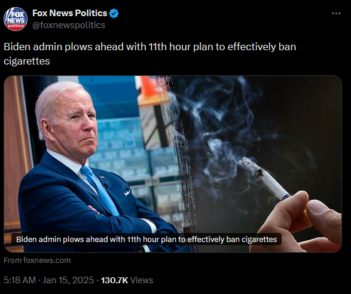Image resolution: width=351 pixels, height=294 pixels.
Task: Click the FOX NEWS lettering in avatar
Action: click(x=16, y=18)
